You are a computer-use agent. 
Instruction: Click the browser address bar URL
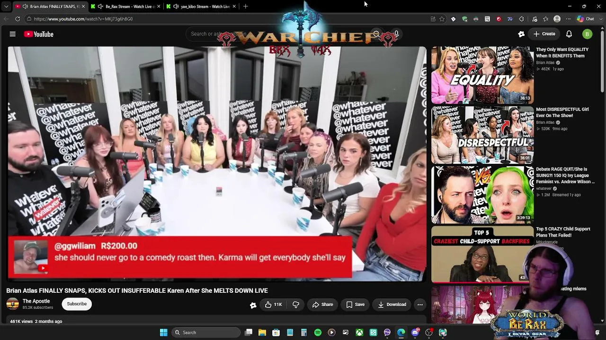[83, 19]
